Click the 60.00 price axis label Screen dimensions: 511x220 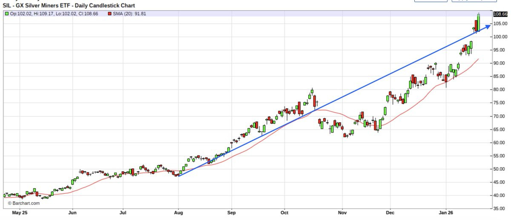click(499, 143)
